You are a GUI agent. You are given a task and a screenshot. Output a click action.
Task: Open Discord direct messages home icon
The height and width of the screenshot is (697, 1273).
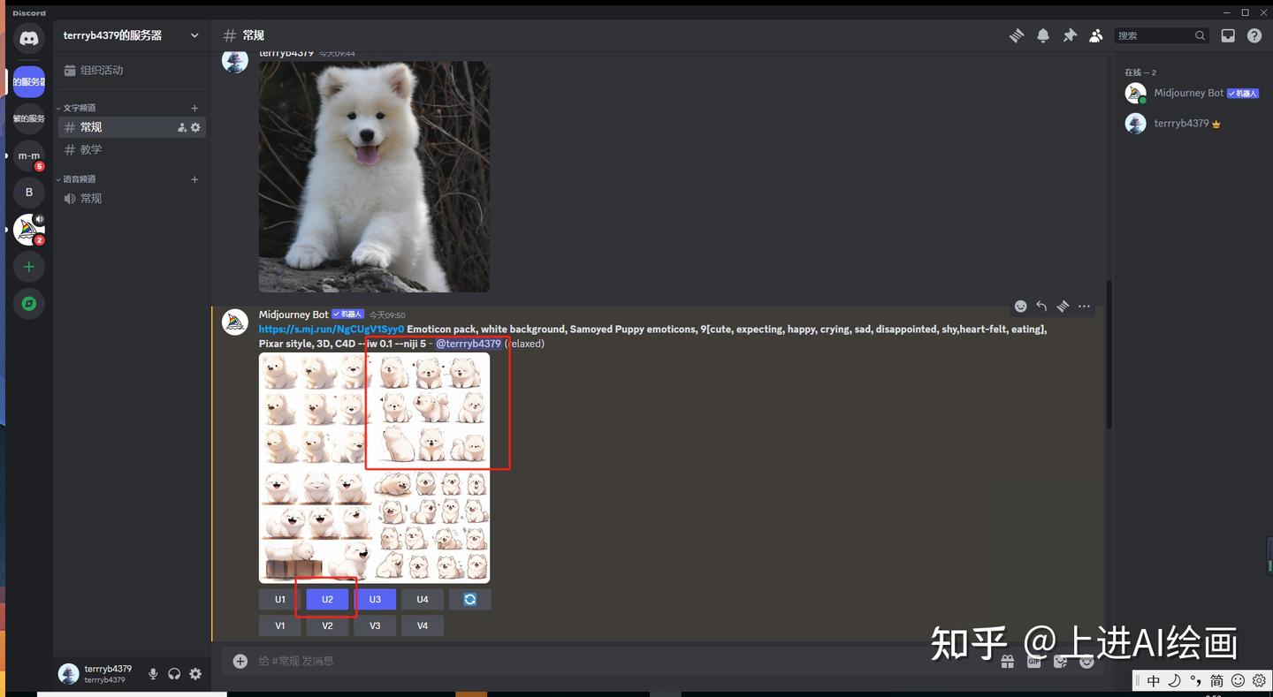coord(29,38)
